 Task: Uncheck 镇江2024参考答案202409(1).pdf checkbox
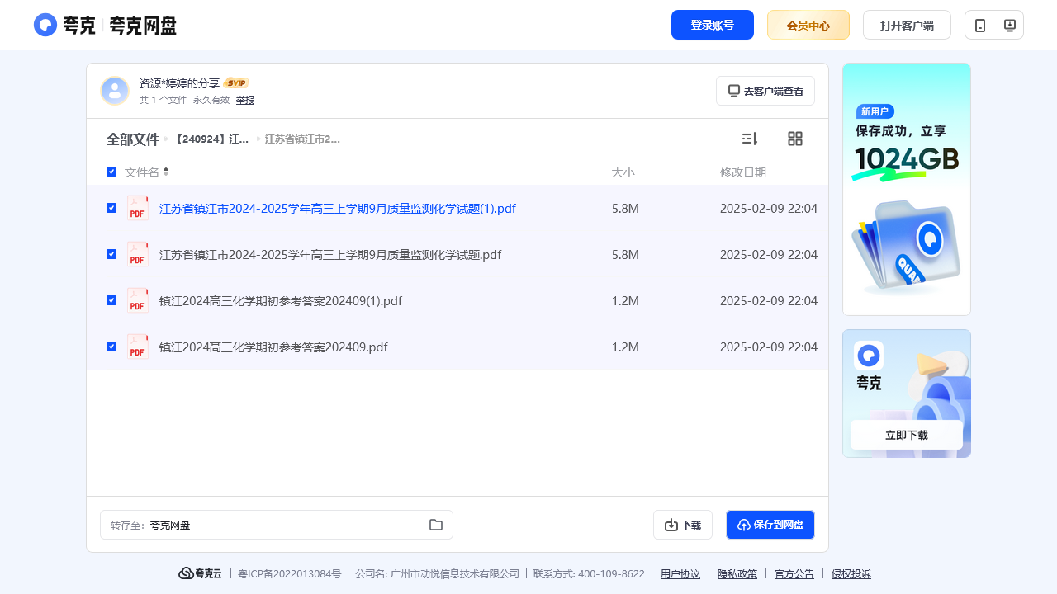(x=111, y=300)
